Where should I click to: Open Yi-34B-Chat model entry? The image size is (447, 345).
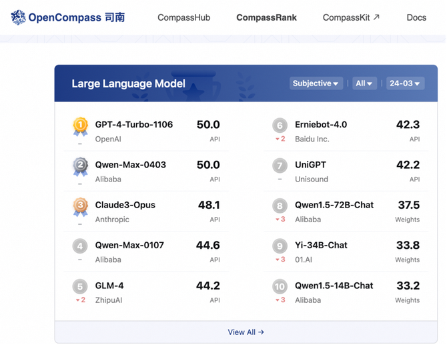pos(321,245)
